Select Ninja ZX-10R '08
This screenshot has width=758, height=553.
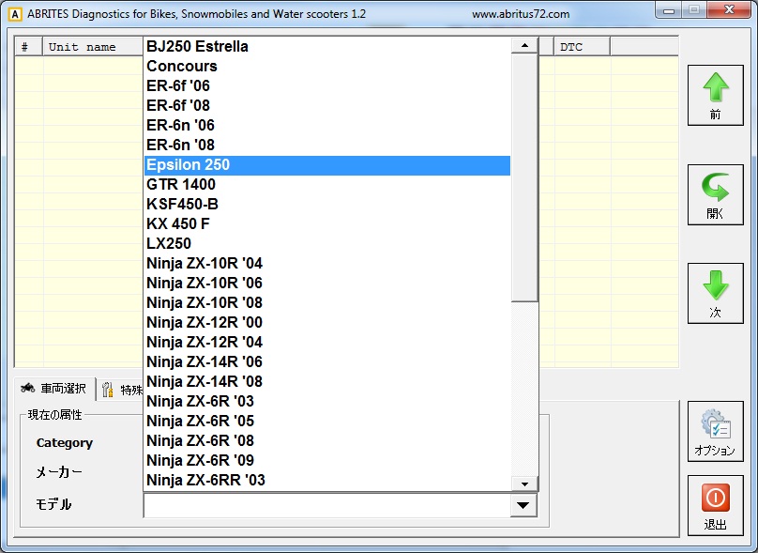[327, 303]
